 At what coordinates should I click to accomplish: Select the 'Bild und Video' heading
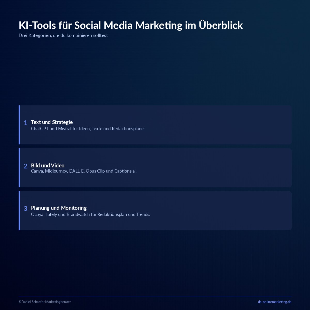(x=48, y=166)
